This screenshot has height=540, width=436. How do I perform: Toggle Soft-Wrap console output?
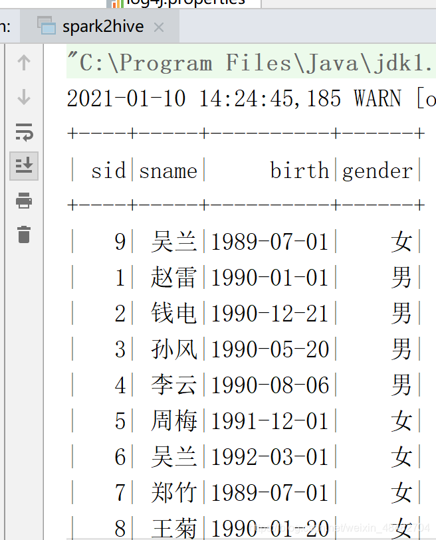[24, 132]
